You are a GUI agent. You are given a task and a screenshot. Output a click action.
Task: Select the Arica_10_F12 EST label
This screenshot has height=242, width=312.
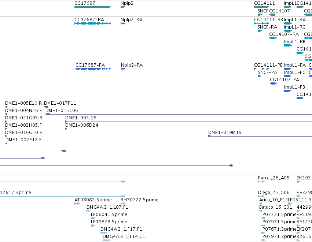tap(274, 200)
